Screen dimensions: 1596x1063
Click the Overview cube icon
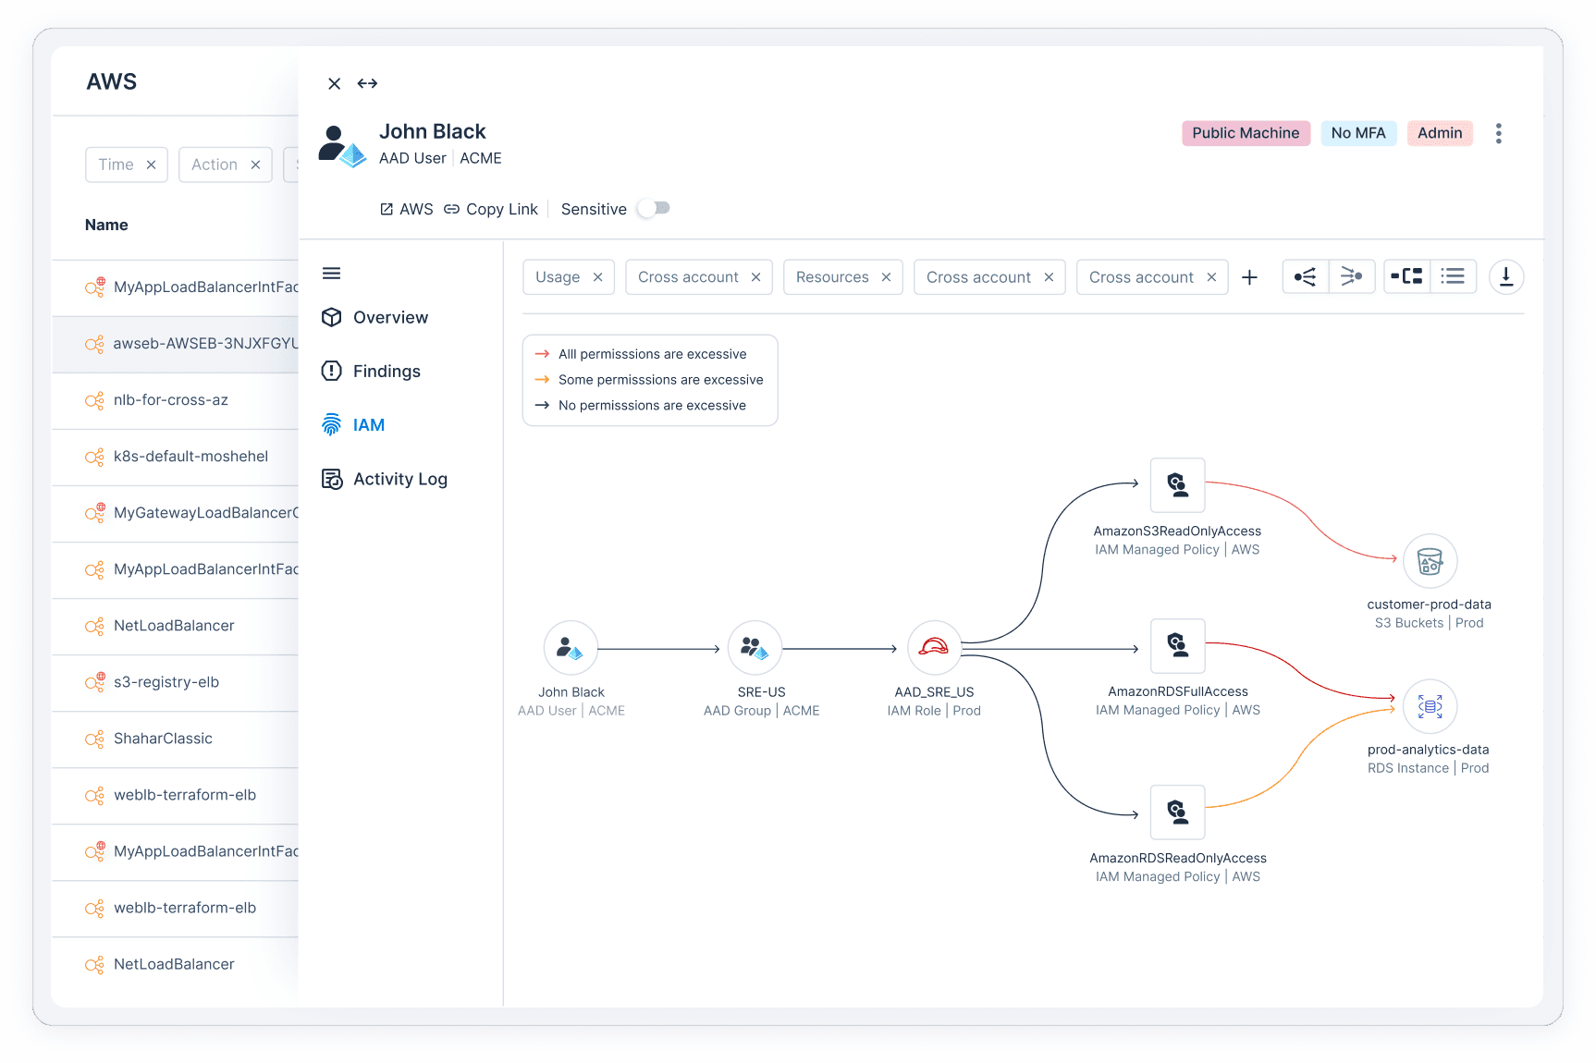[331, 317]
